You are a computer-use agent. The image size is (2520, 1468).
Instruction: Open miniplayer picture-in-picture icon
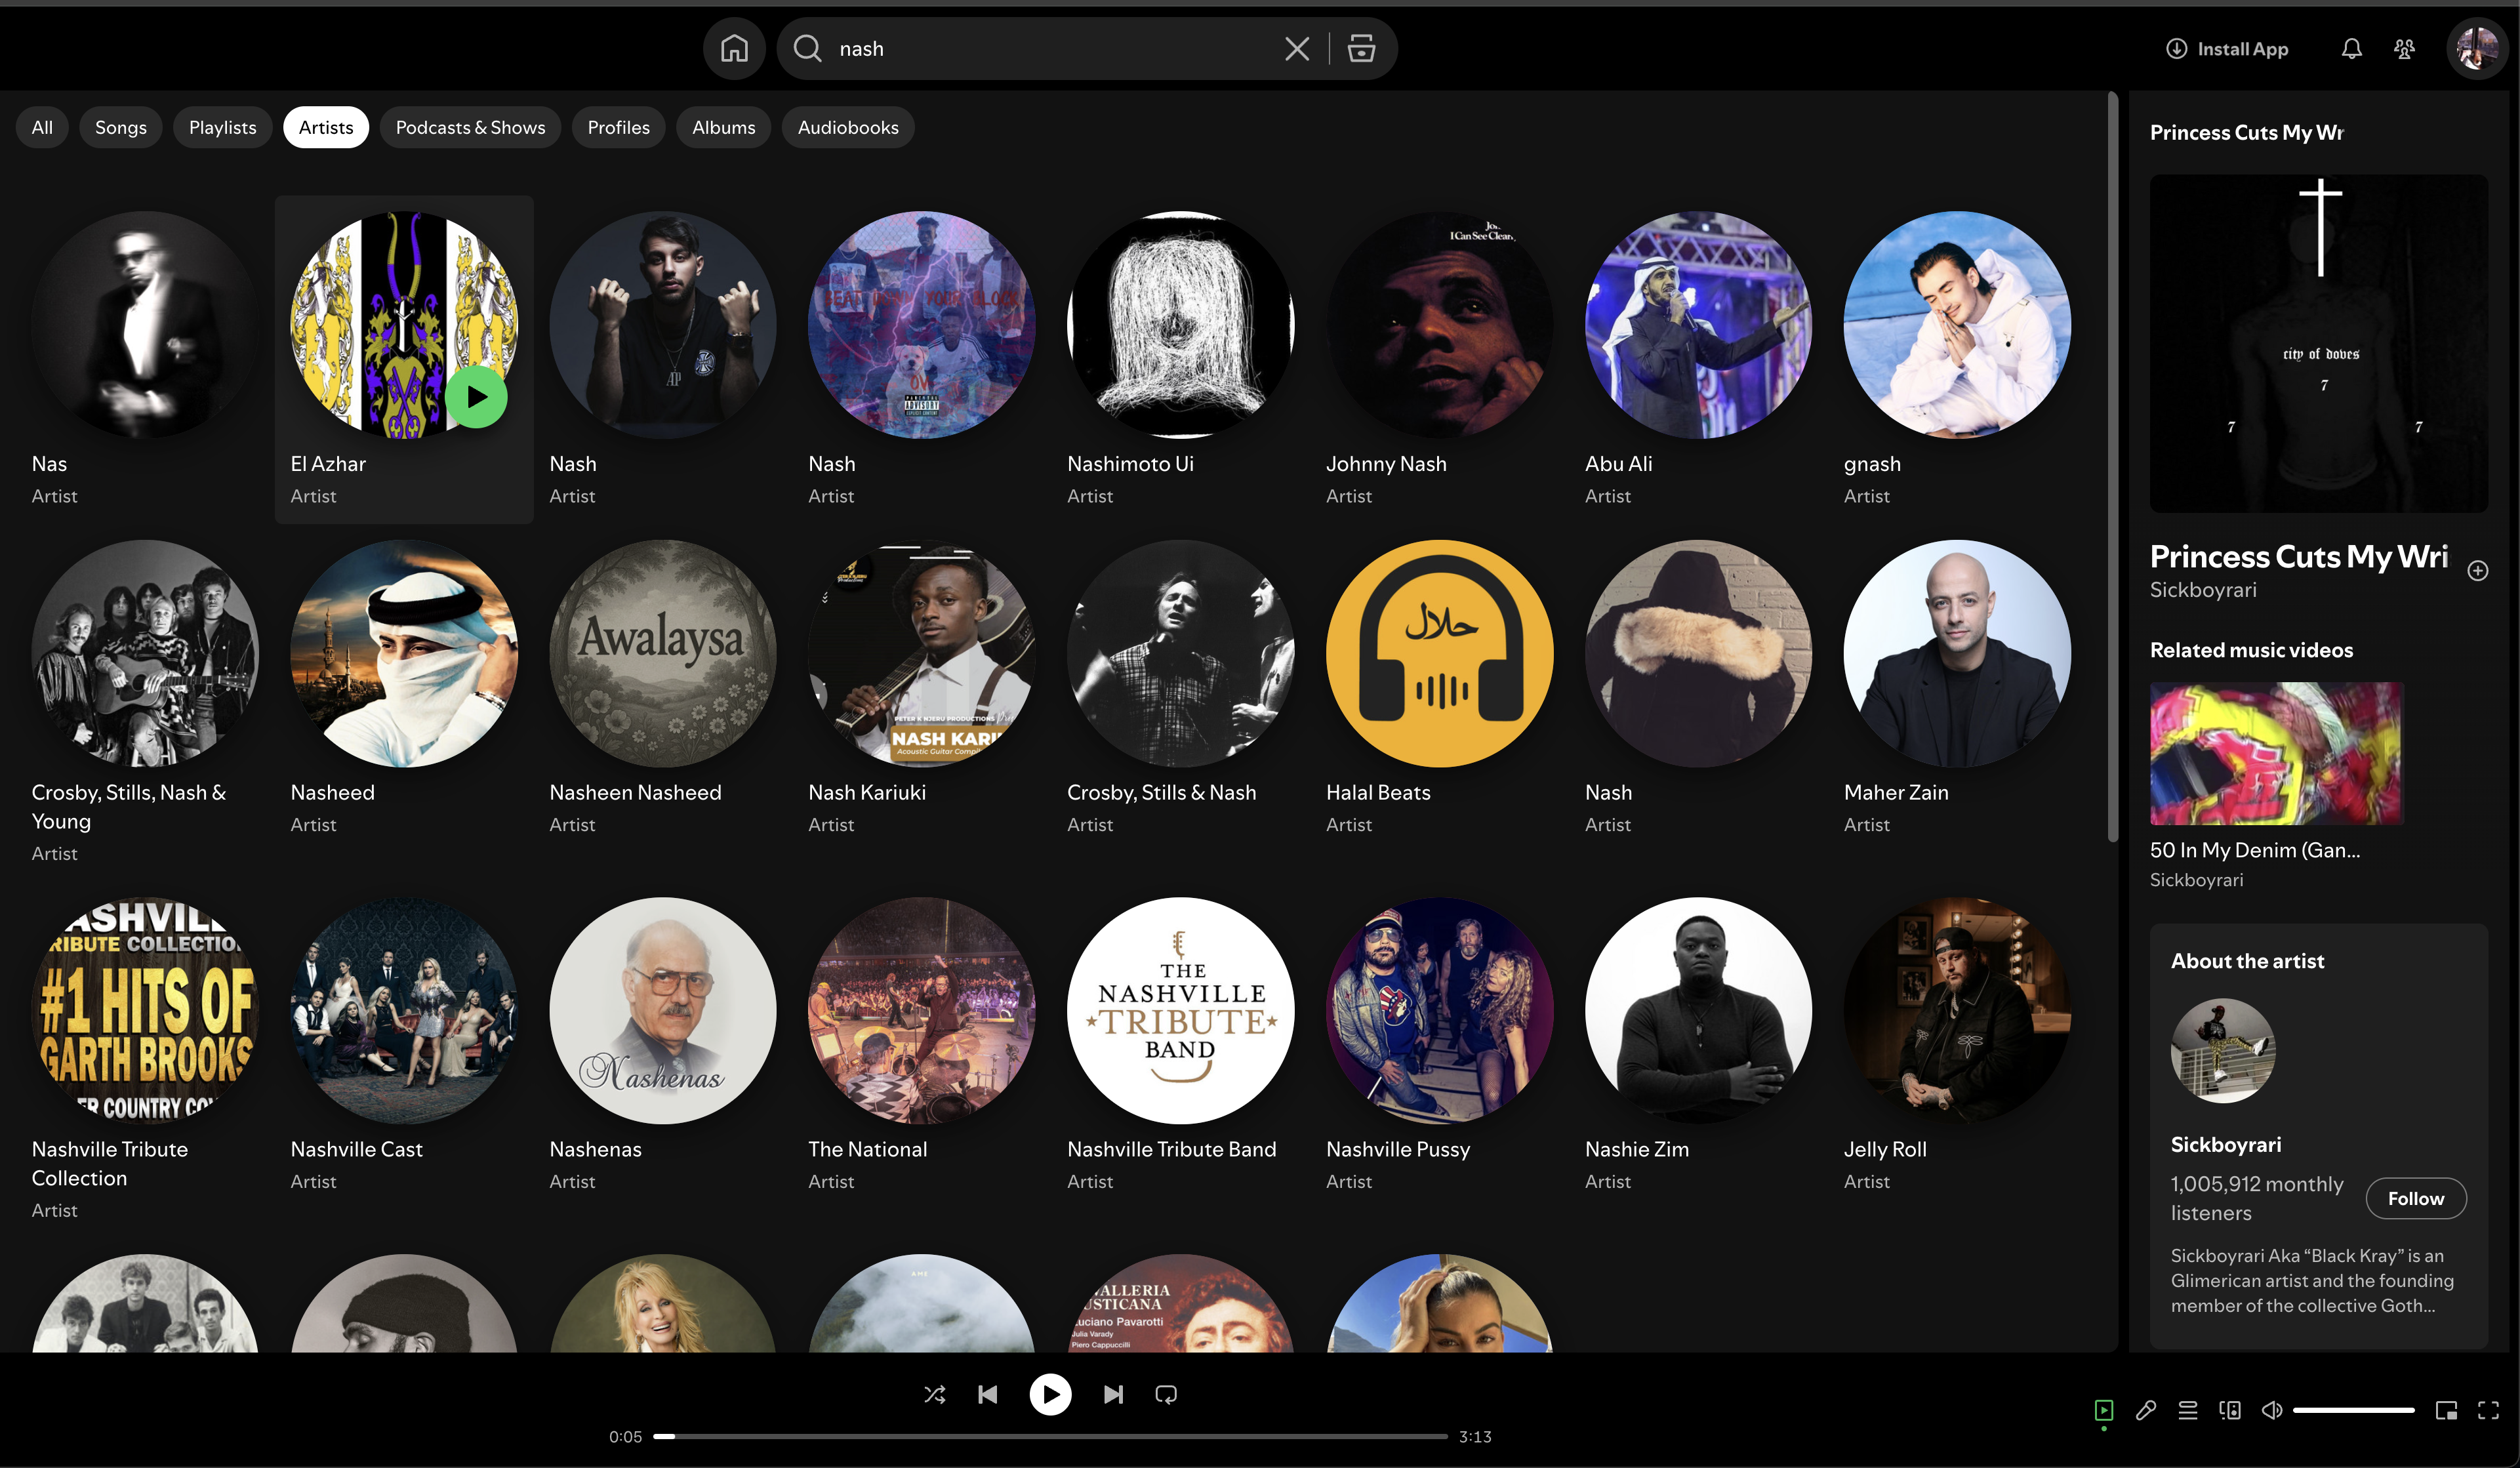[x=2446, y=1410]
